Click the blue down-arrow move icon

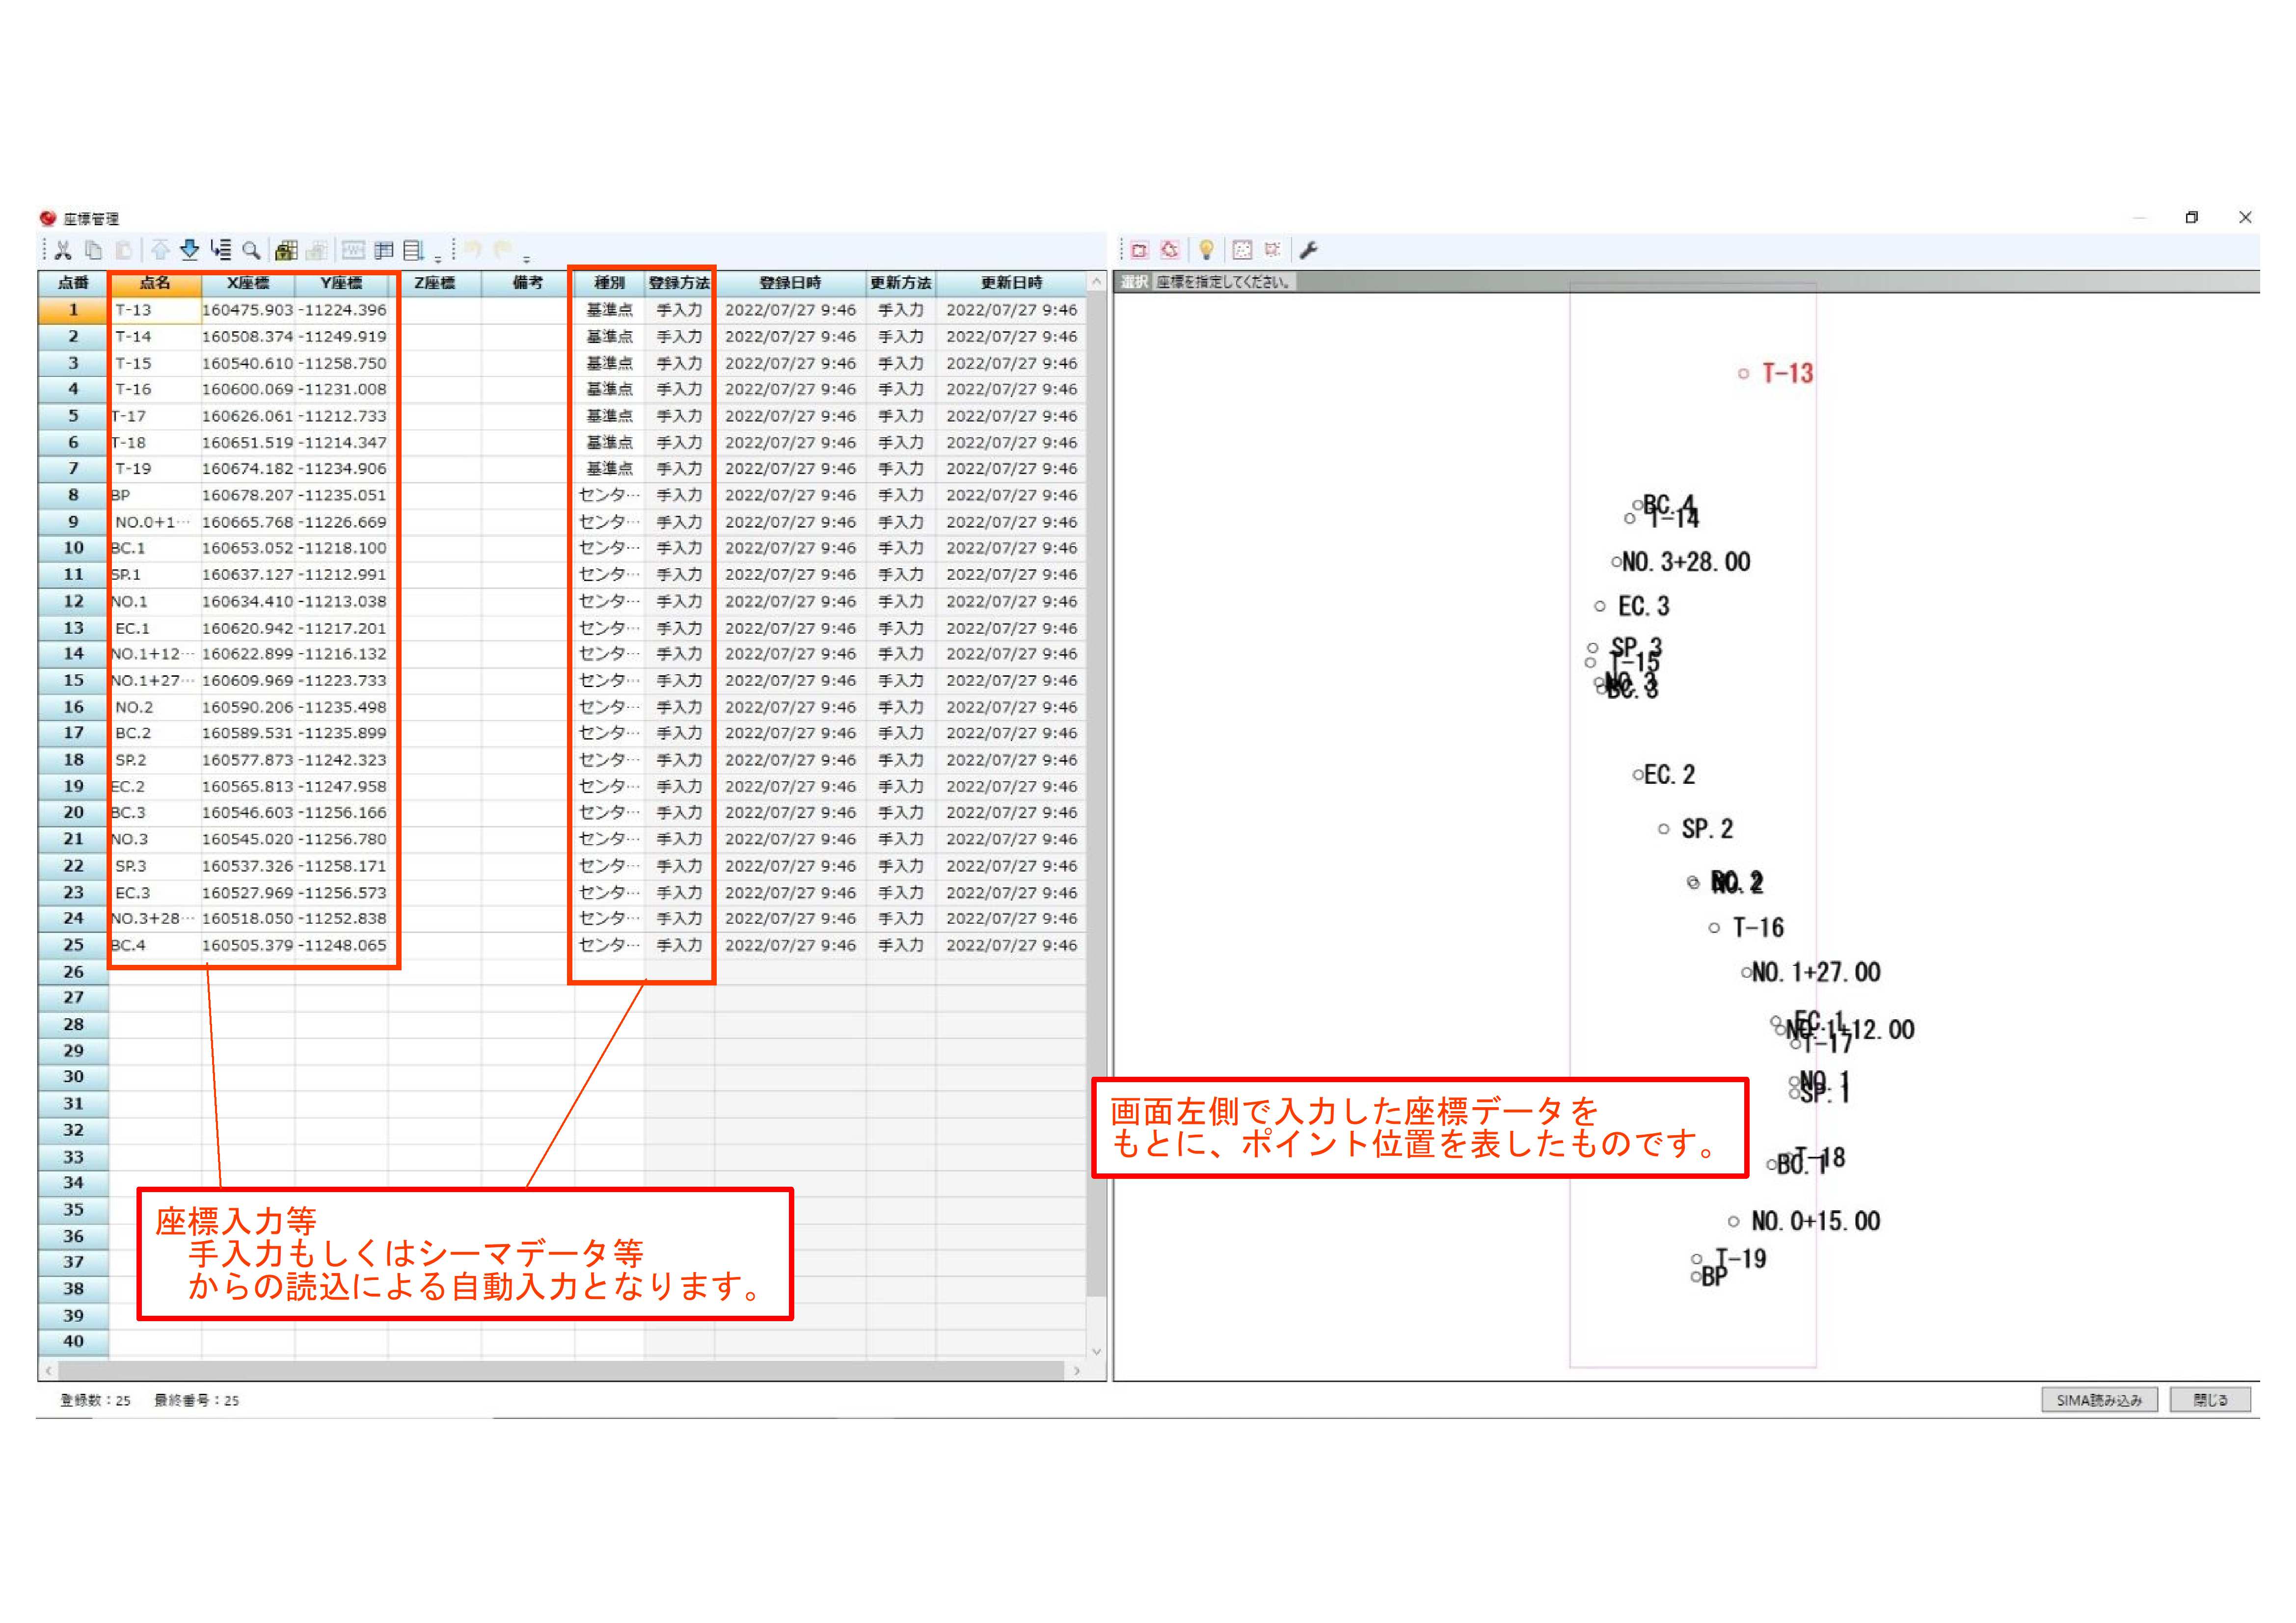pos(189,250)
